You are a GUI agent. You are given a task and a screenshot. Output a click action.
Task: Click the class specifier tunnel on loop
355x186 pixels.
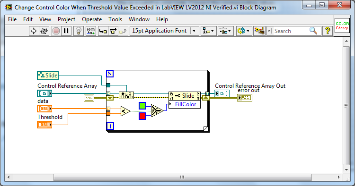click(x=108, y=85)
